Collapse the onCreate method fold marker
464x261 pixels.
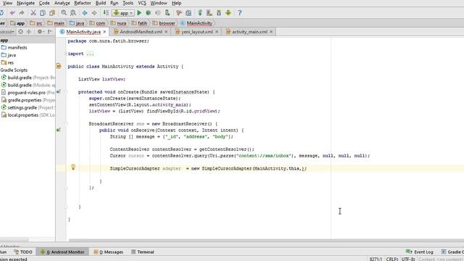pyautogui.click(x=66, y=92)
